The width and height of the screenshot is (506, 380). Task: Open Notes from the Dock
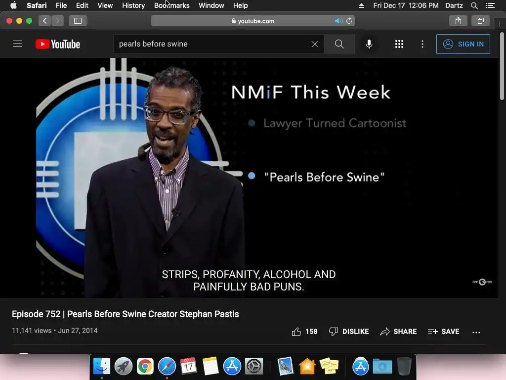[211, 367]
